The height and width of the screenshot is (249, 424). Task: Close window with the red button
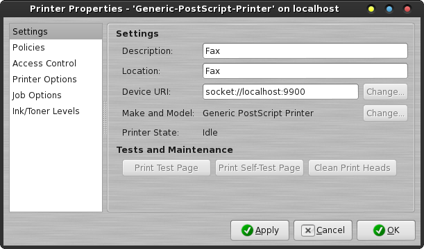[x=407, y=9]
